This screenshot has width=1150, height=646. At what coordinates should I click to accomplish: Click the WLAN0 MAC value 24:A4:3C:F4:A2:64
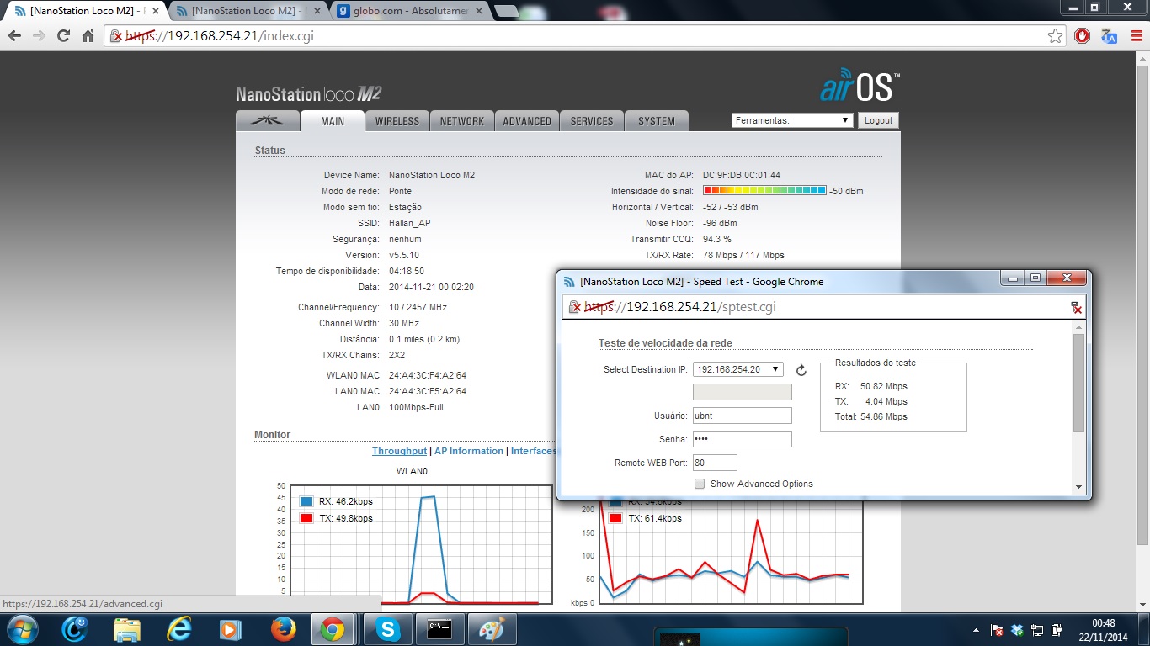click(x=428, y=375)
